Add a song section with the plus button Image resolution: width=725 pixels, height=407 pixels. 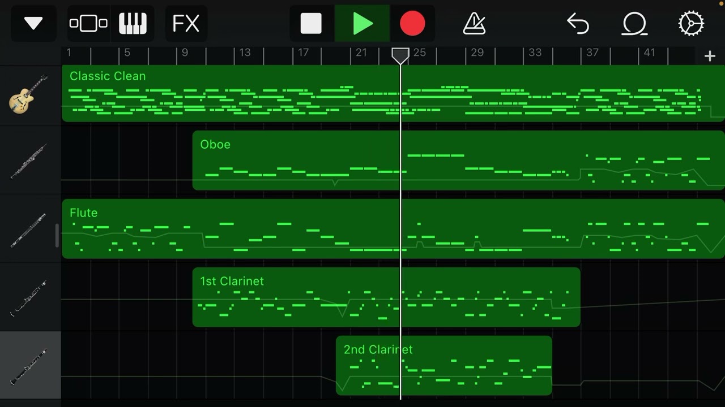point(710,55)
